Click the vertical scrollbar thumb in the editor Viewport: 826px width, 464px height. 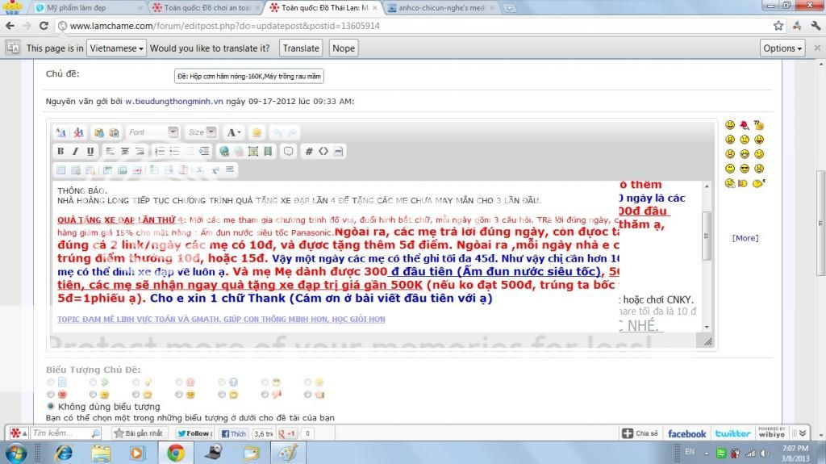(707, 236)
